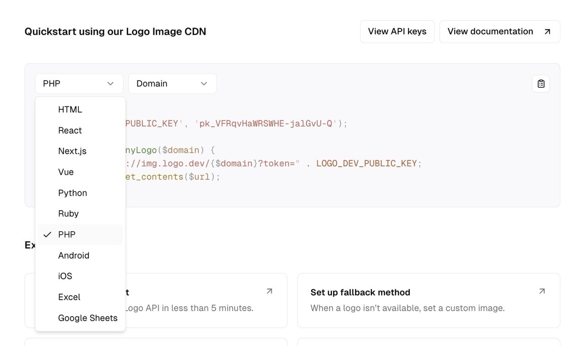586x346 pixels.
Task: Select HTML from language list
Action: (x=70, y=109)
